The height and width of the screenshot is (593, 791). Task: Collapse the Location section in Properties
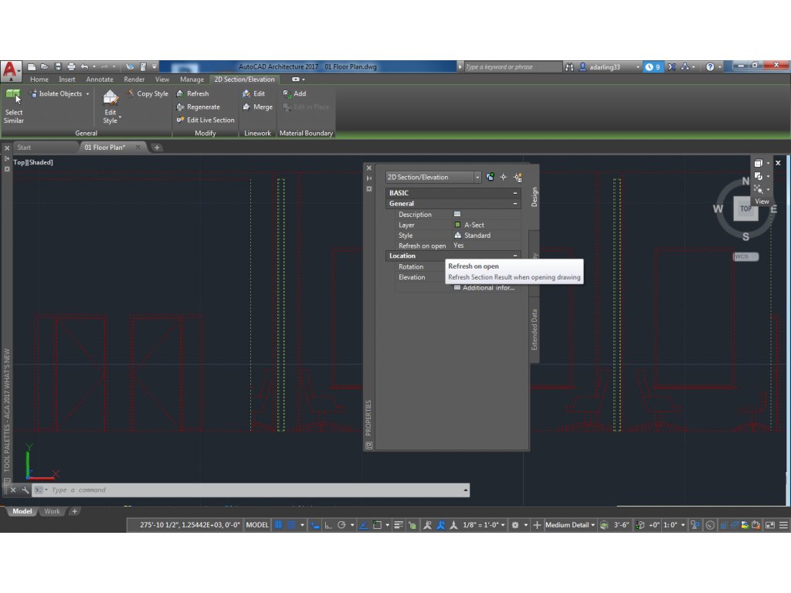tap(515, 256)
